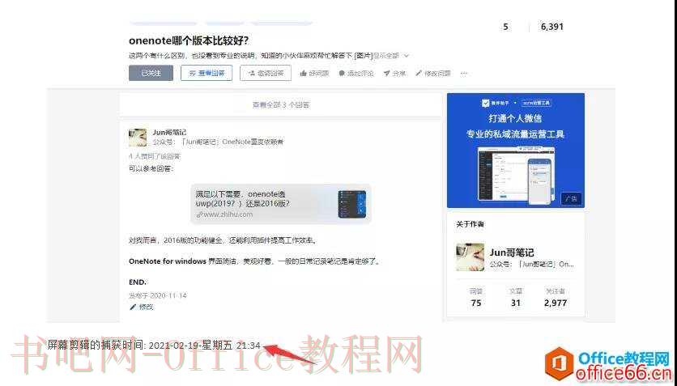Click Jun哥笔记 avatar in the answer
The height and width of the screenshot is (386, 677).
tap(138, 138)
